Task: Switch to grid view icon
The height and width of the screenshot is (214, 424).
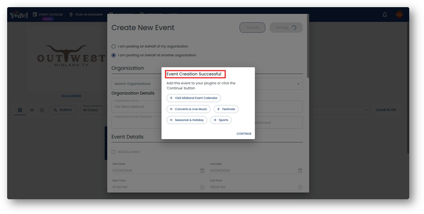Action: 20,110
